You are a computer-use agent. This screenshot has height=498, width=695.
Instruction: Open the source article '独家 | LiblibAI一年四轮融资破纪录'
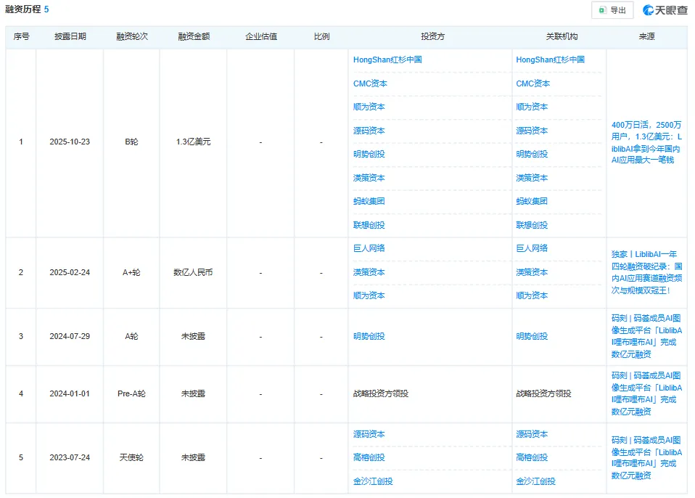point(646,272)
